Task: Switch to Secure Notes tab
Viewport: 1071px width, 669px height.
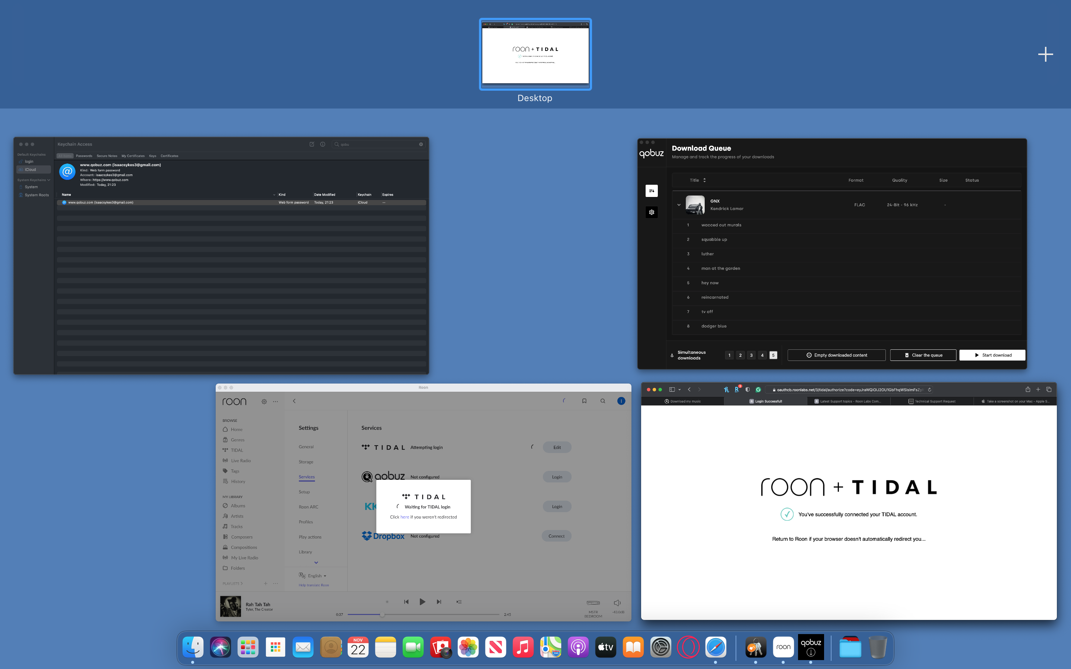Action: coord(107,156)
